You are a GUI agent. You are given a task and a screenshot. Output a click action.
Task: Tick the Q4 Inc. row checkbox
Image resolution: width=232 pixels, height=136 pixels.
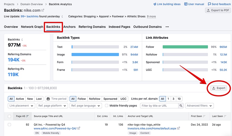click(x=9, y=125)
